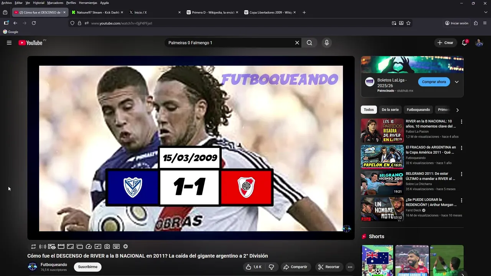Screen dimensions: 491x276
Task: Open the playback speed gauge icon
Action: [x=89, y=246]
